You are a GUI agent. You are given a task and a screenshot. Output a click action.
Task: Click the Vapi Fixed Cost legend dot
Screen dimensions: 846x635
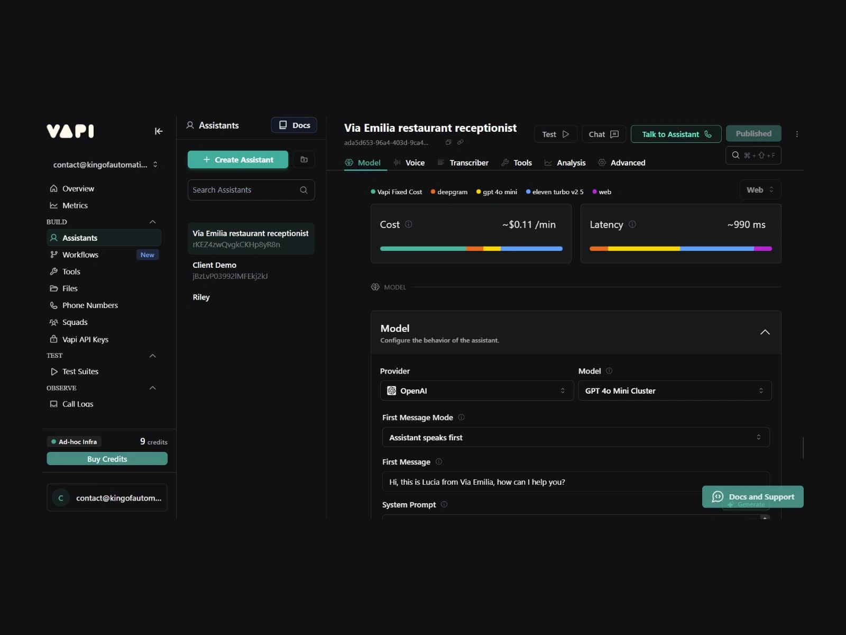pos(373,192)
